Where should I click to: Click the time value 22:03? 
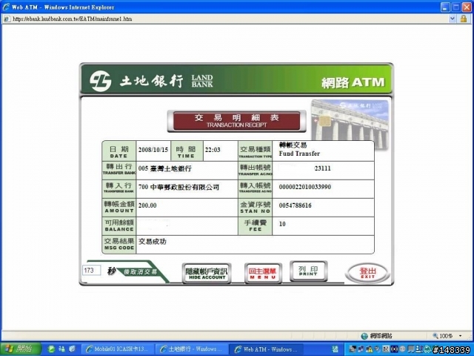point(213,150)
